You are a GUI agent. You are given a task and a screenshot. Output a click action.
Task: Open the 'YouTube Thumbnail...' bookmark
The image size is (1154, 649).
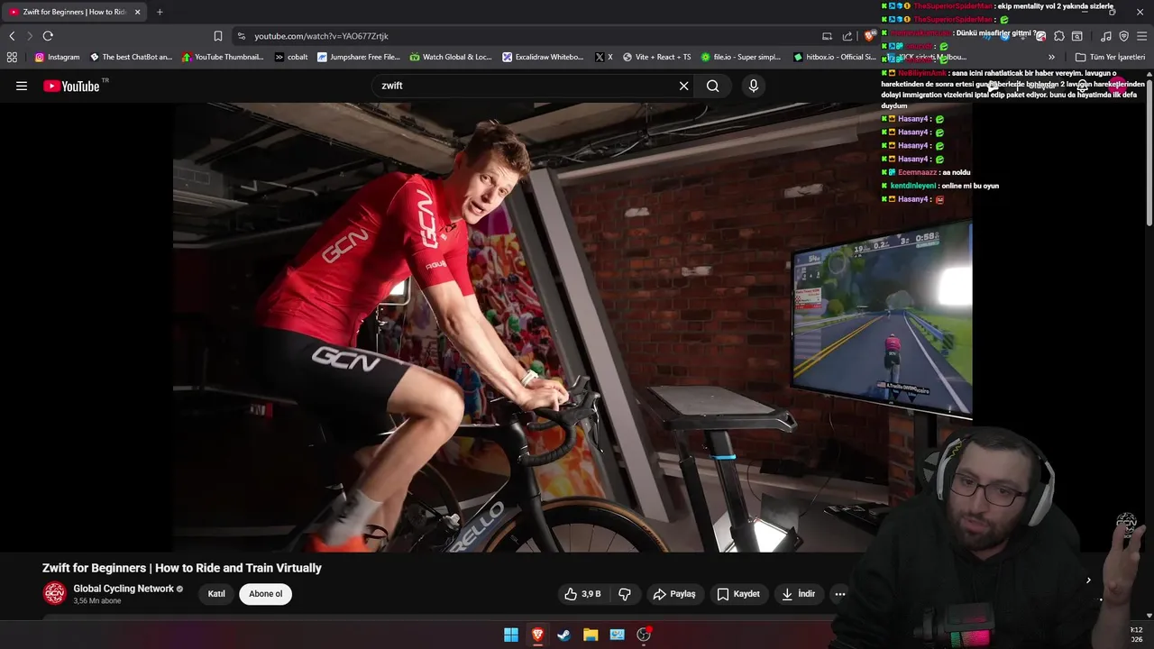click(x=223, y=57)
